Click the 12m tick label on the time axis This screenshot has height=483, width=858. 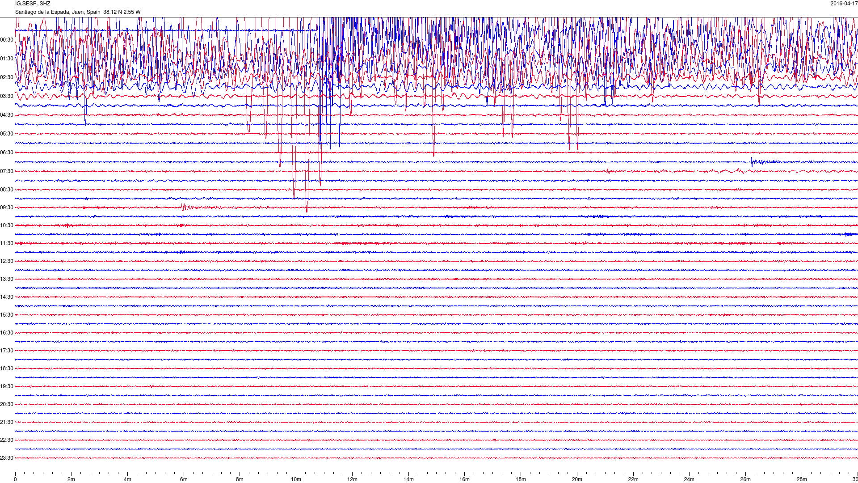352,479
